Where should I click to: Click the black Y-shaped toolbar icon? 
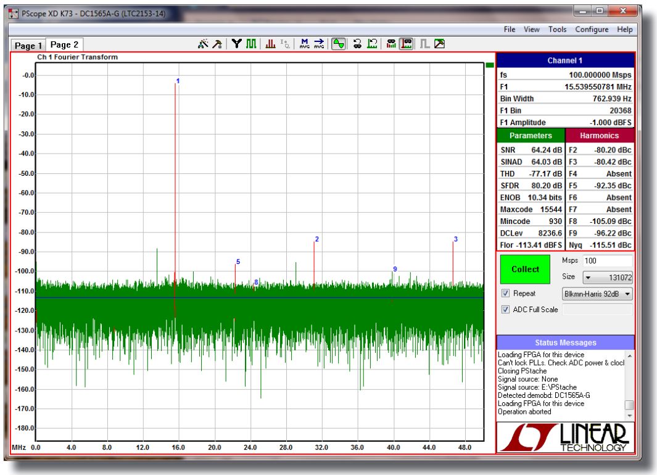tap(237, 44)
